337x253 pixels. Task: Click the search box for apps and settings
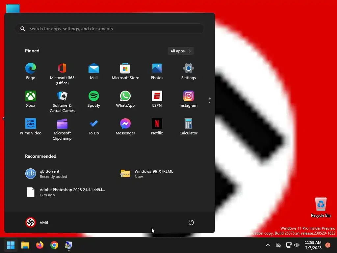pyautogui.click(x=109, y=29)
